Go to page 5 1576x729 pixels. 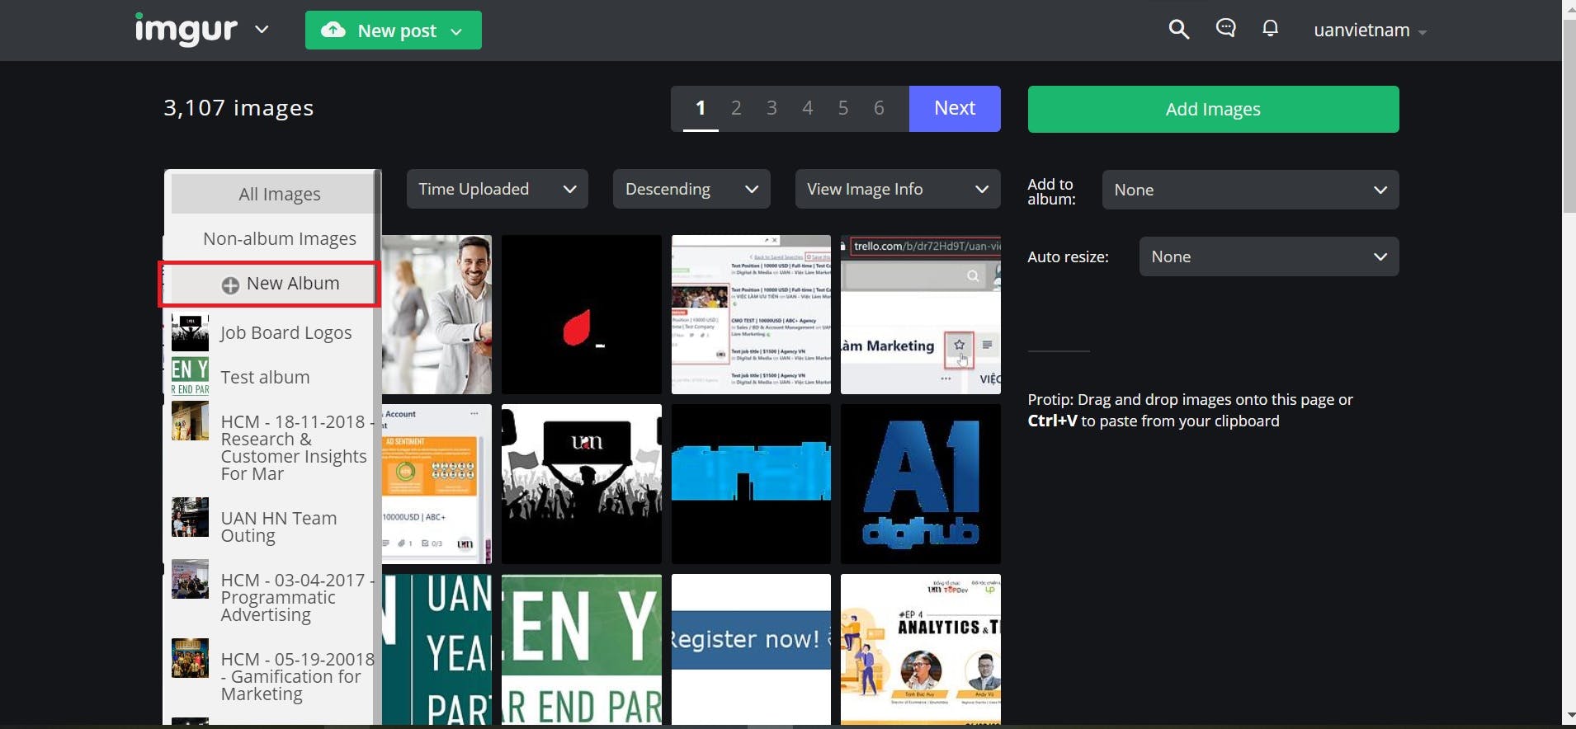[843, 108]
